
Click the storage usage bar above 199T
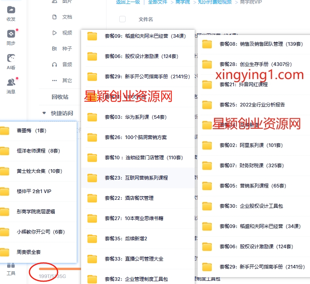[60, 269]
